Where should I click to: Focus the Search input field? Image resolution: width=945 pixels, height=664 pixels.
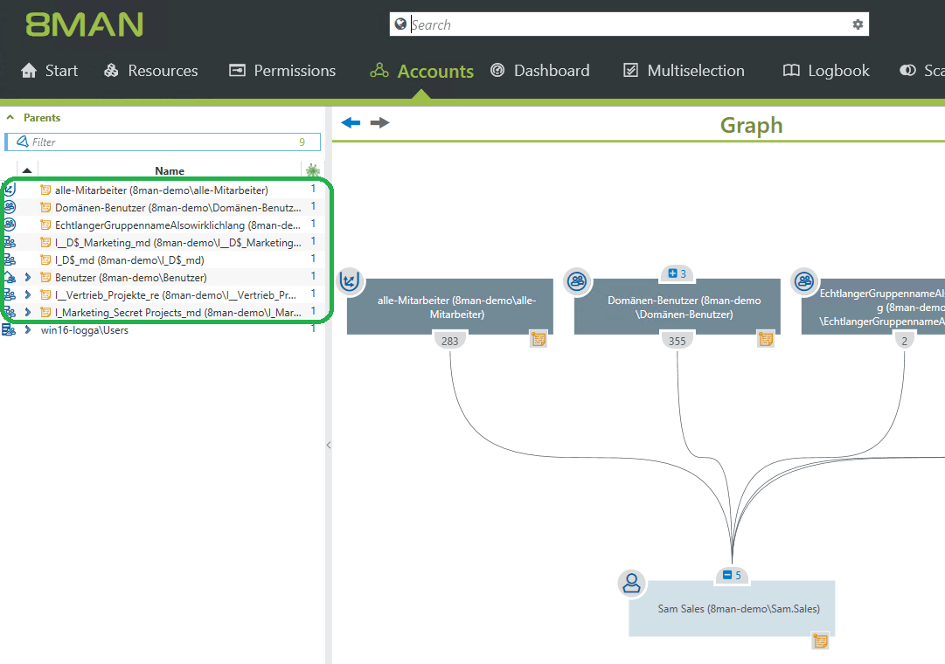pos(629,24)
